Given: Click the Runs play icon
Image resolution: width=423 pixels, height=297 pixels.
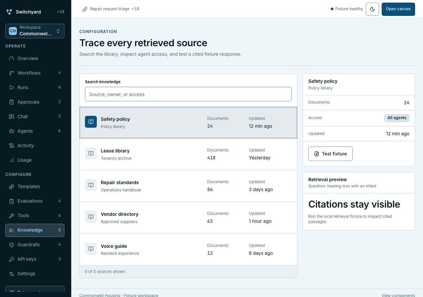Looking at the screenshot, I should pyautogui.click(x=12, y=87).
